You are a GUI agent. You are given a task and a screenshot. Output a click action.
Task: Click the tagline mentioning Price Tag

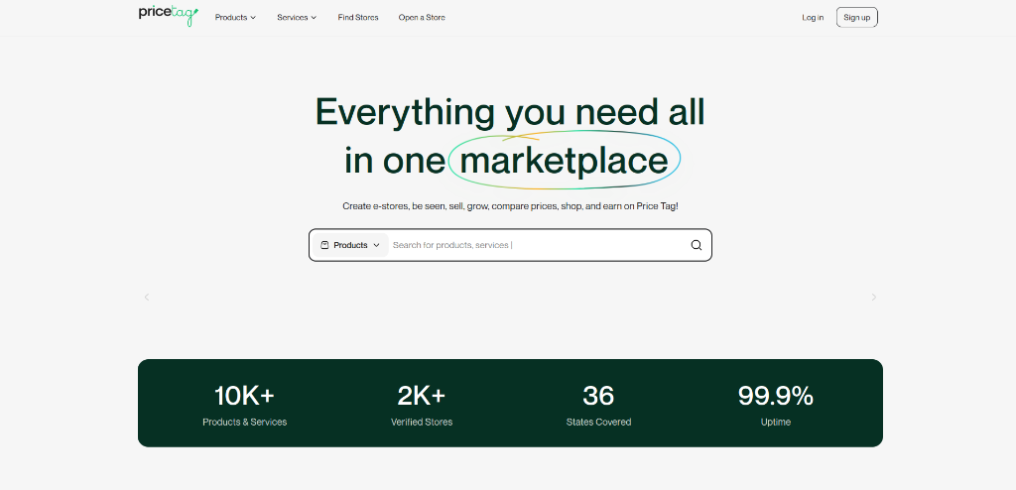click(x=510, y=206)
